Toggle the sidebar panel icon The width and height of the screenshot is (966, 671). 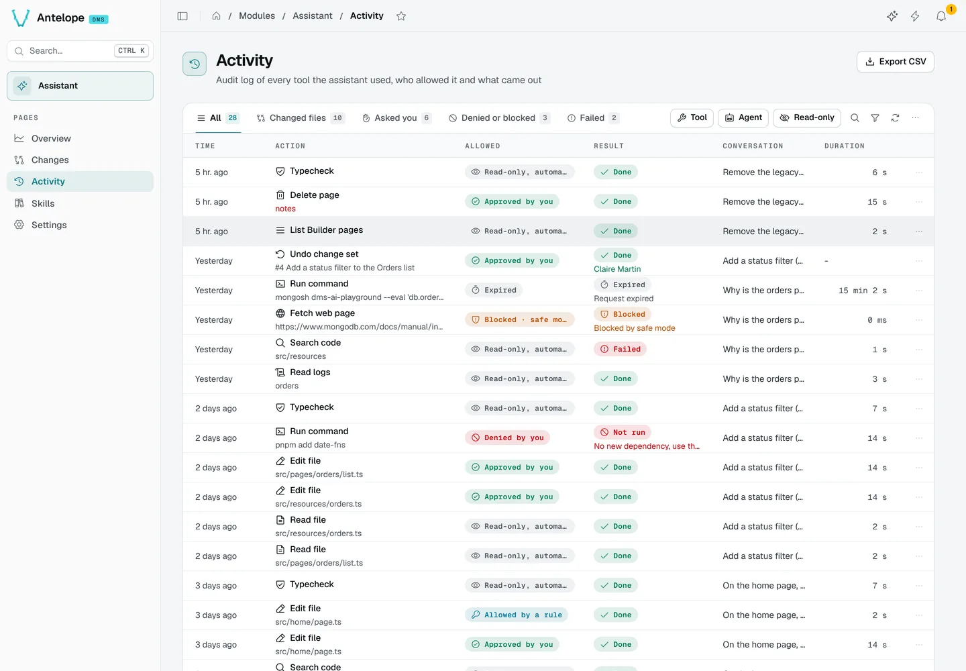point(182,16)
